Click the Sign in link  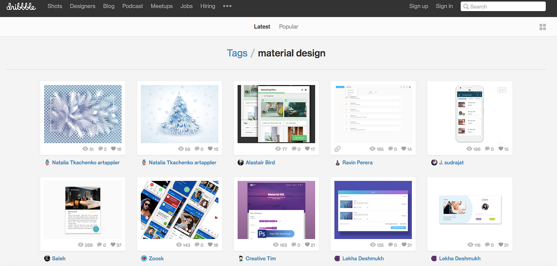click(444, 6)
